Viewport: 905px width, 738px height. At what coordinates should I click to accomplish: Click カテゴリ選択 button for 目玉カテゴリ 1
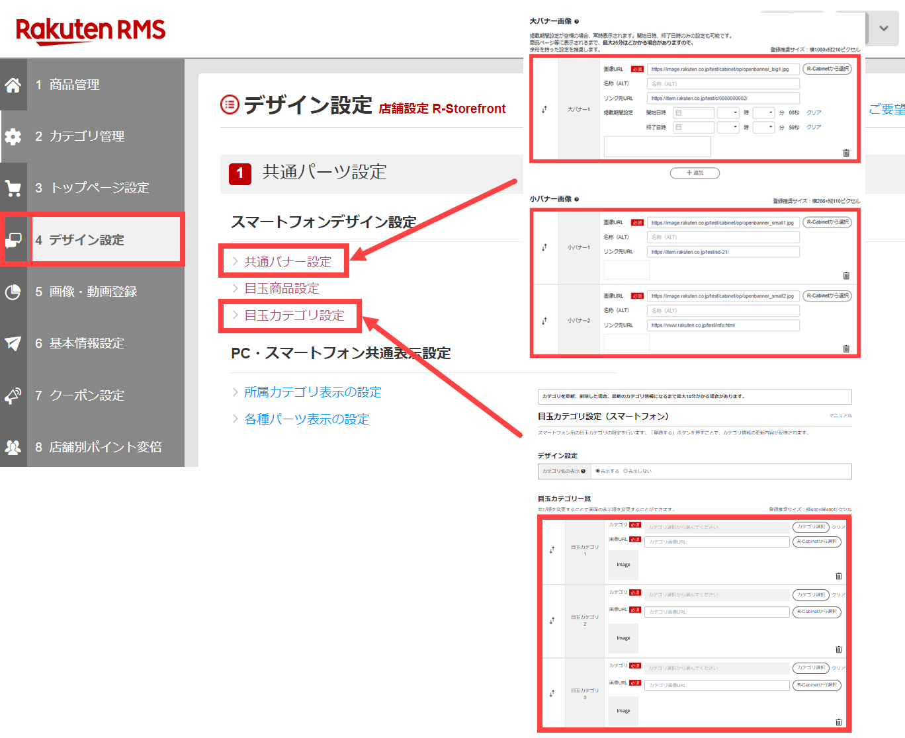(810, 527)
